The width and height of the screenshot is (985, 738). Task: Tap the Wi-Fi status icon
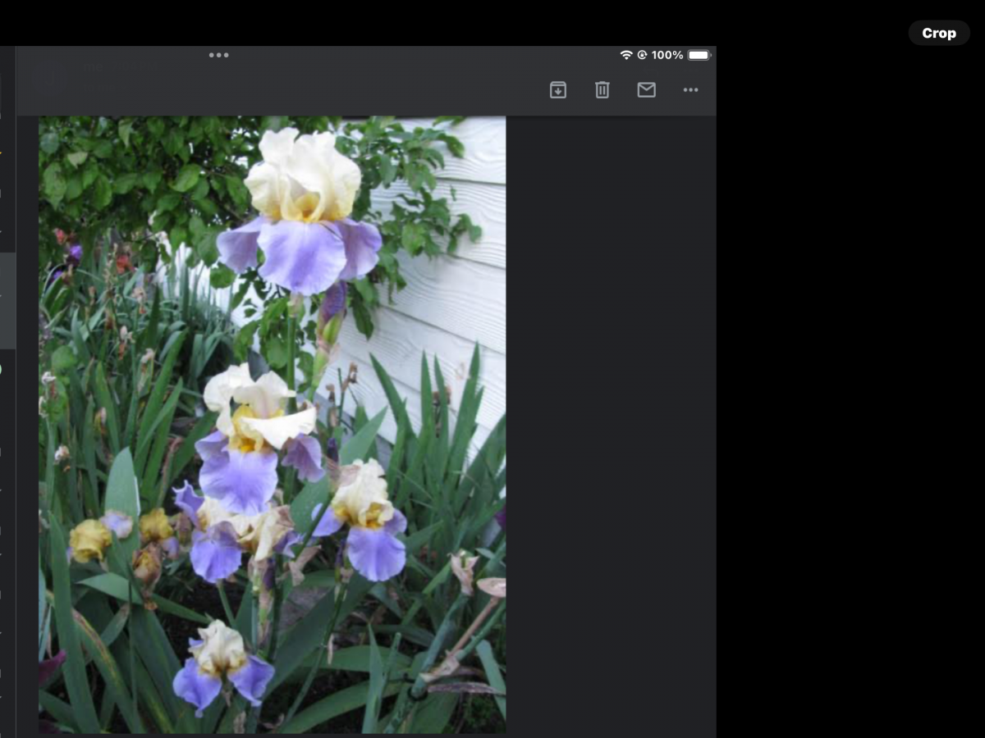click(x=626, y=55)
